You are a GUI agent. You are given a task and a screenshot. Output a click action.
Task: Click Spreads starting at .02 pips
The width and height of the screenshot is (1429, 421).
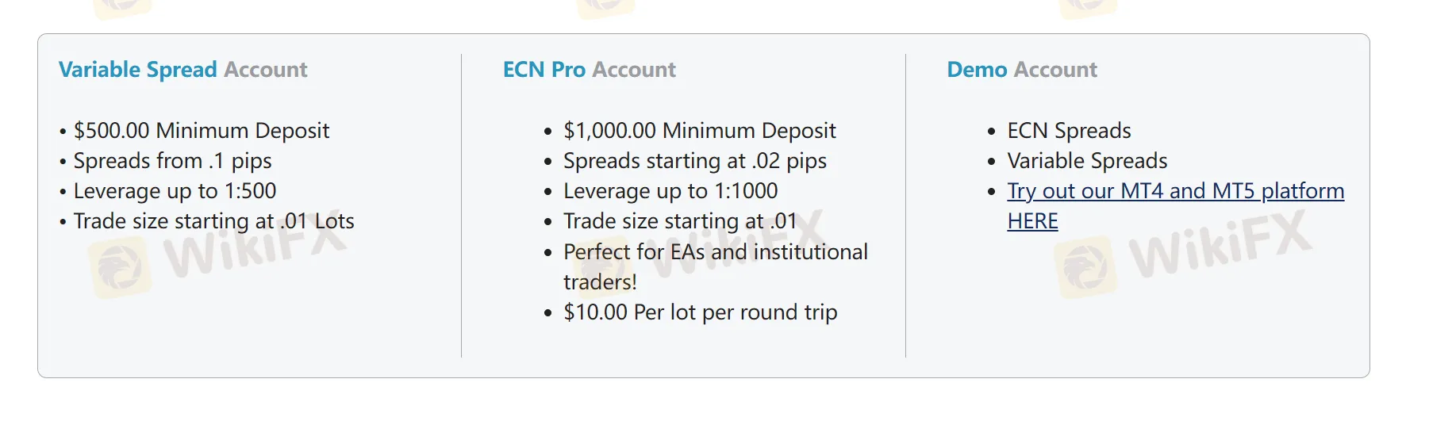coord(694,161)
